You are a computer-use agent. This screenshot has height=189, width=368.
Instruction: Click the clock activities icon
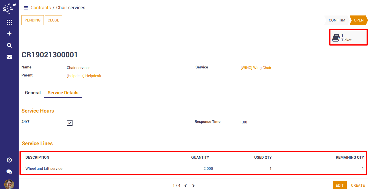pyautogui.click(x=9, y=160)
